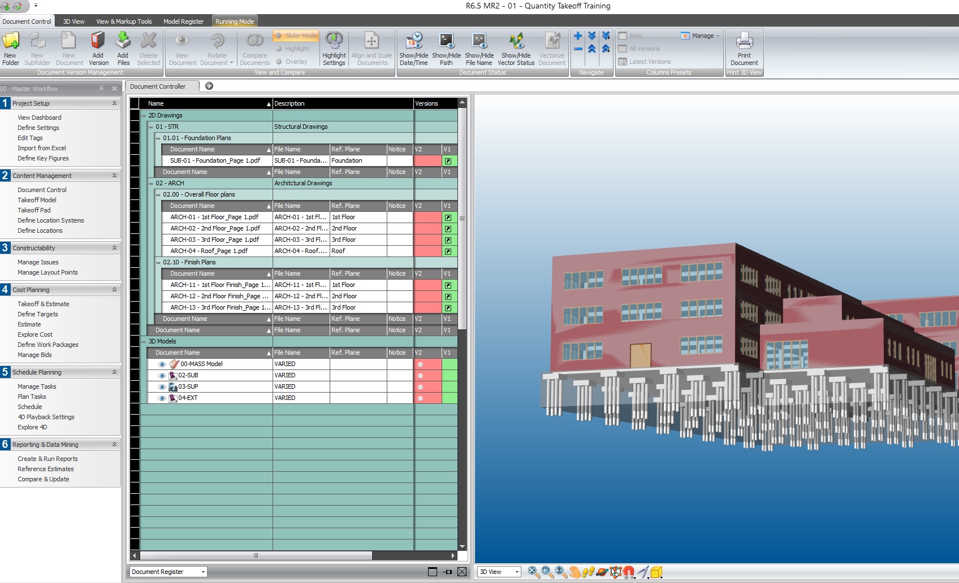The image size is (959, 583).
Task: Click the Magnet snap icon
Action: click(629, 571)
